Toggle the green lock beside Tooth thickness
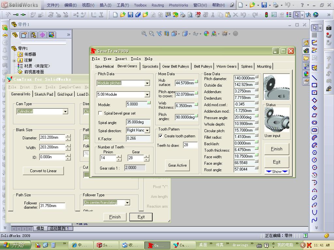334x250 pixels. pyautogui.click(x=257, y=148)
